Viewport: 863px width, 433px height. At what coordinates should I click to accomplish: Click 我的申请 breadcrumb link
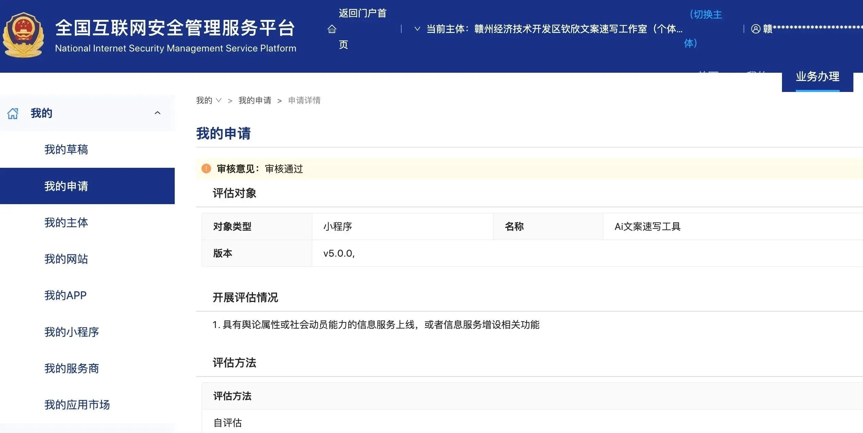tap(255, 100)
